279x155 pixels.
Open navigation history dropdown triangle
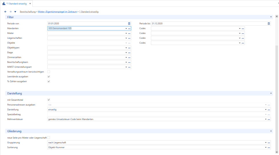click(x=15, y=12)
